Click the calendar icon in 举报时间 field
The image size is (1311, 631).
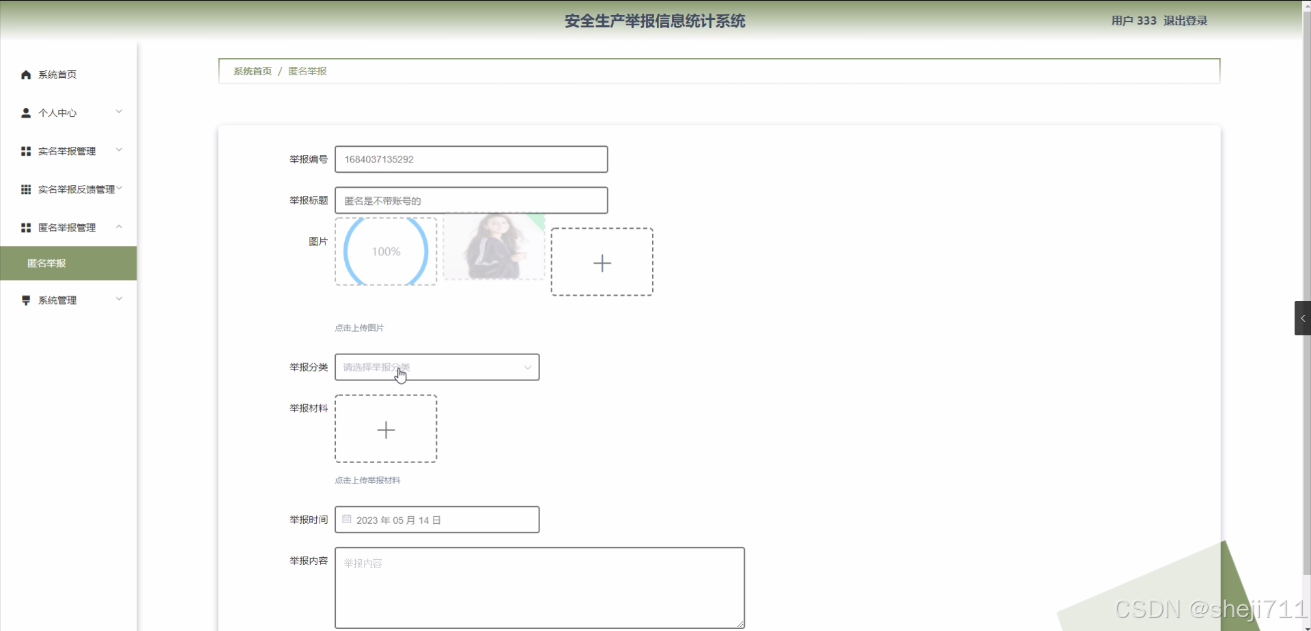pyautogui.click(x=348, y=518)
